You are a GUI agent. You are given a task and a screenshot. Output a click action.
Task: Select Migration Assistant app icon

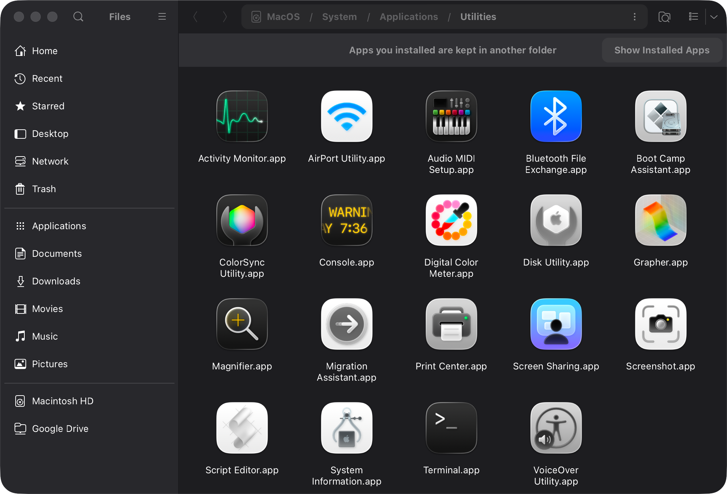pos(346,324)
